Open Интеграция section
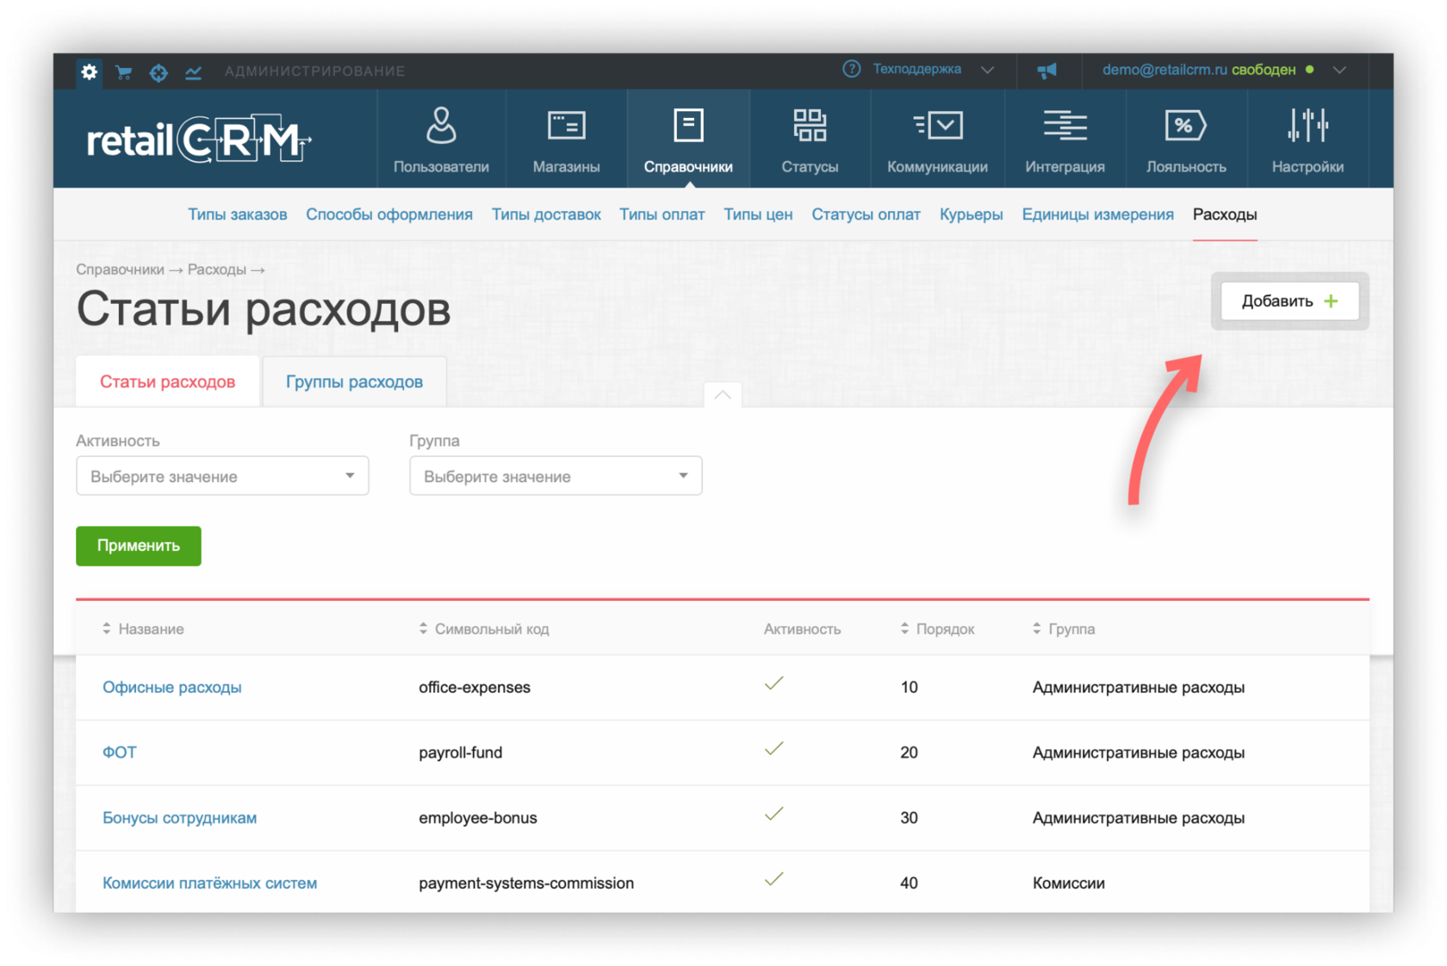The image size is (1447, 966). click(x=1065, y=139)
